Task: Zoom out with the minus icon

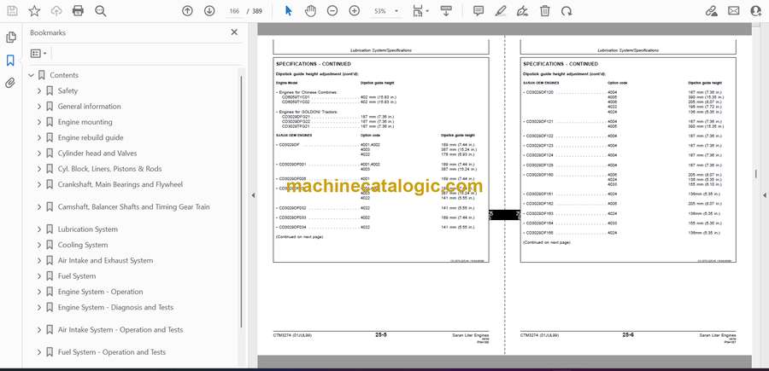Action: coord(332,11)
